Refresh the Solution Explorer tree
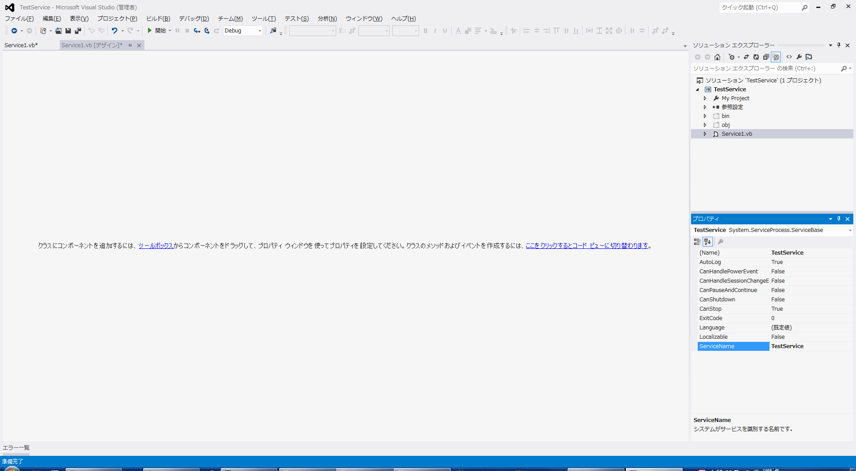 coord(756,57)
